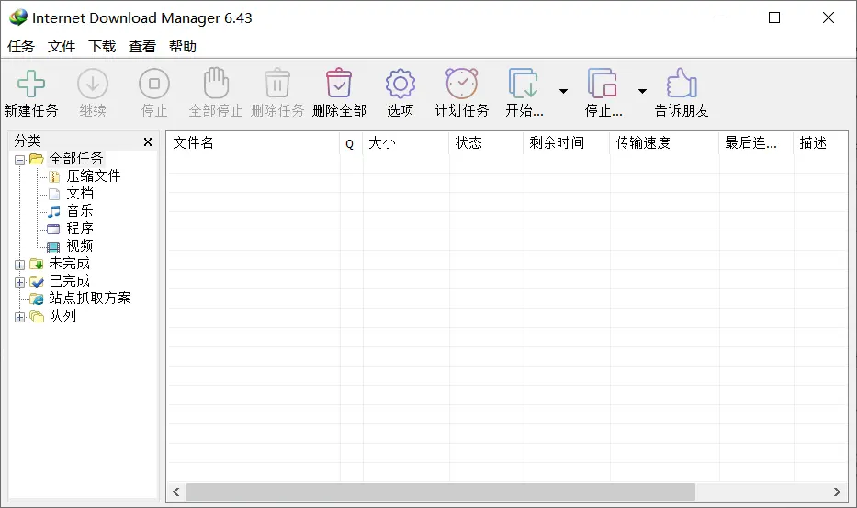Click the 开始... start queue icon
Screen dimensions: 857x508
pyautogui.click(x=523, y=83)
